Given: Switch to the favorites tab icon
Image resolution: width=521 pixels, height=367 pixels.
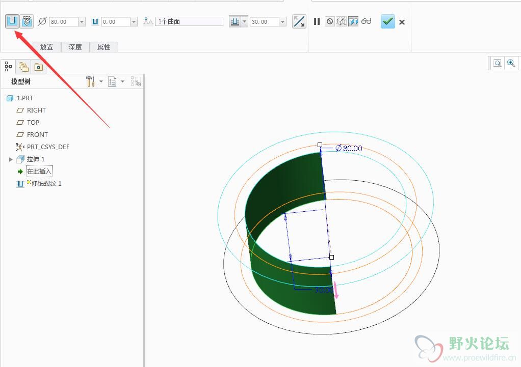Looking at the screenshot, I should click(39, 67).
